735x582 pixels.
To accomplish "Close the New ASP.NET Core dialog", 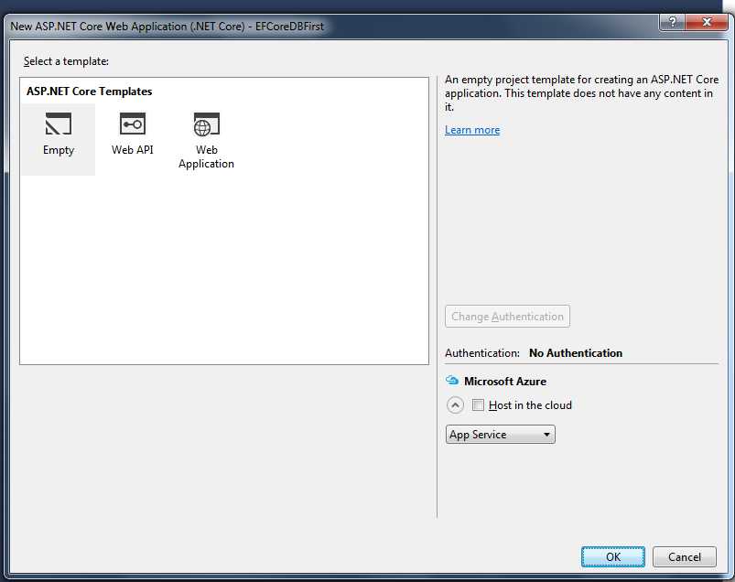I will [707, 22].
